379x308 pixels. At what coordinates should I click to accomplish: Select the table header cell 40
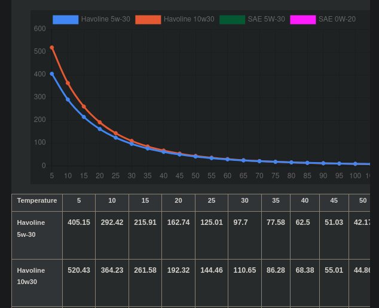pos(305,203)
